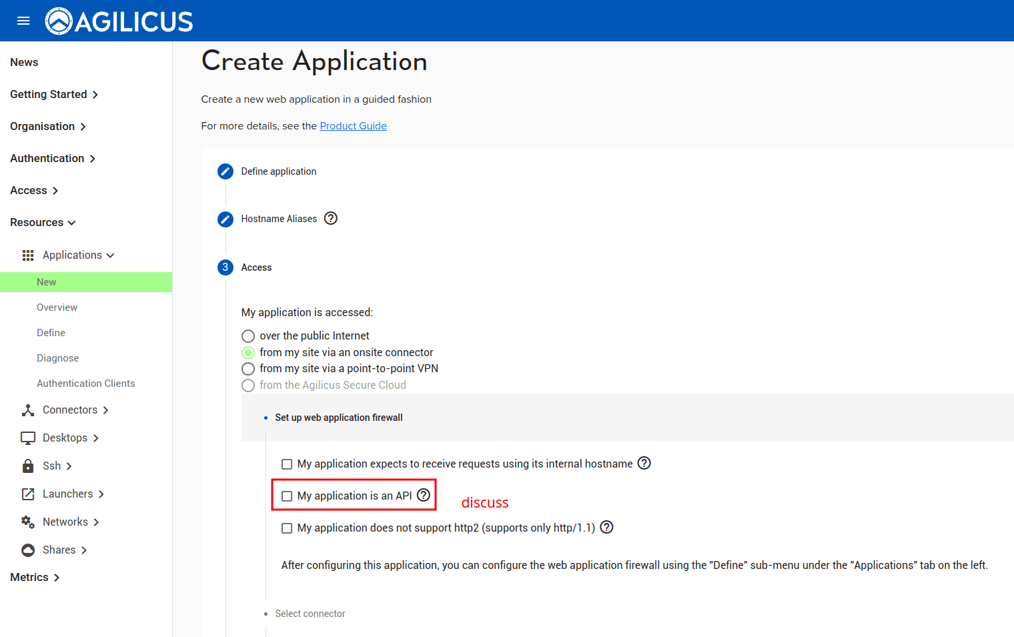
Task: Expand the Authentication menu in sidebar
Action: [x=53, y=158]
